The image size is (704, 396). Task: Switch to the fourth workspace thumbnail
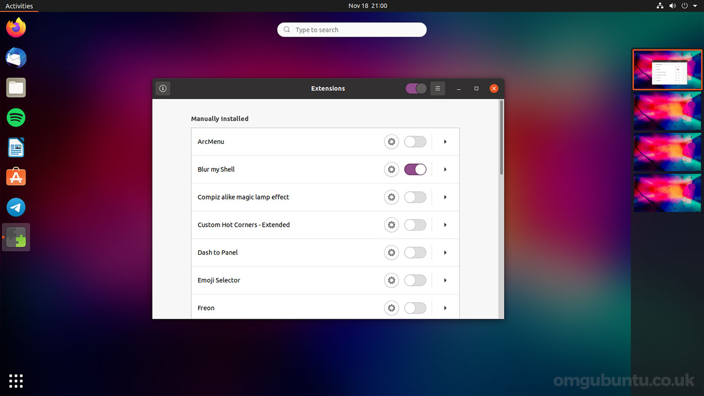coord(667,193)
